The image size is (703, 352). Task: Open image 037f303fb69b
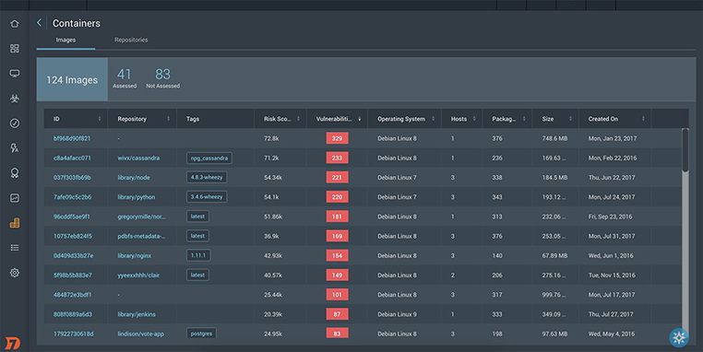[72, 177]
